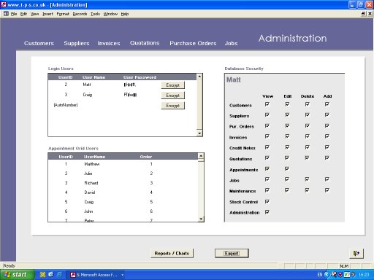This screenshot has width=374, height=280.
Task: Click Encrypt button for user Matt
Action: [x=173, y=85]
